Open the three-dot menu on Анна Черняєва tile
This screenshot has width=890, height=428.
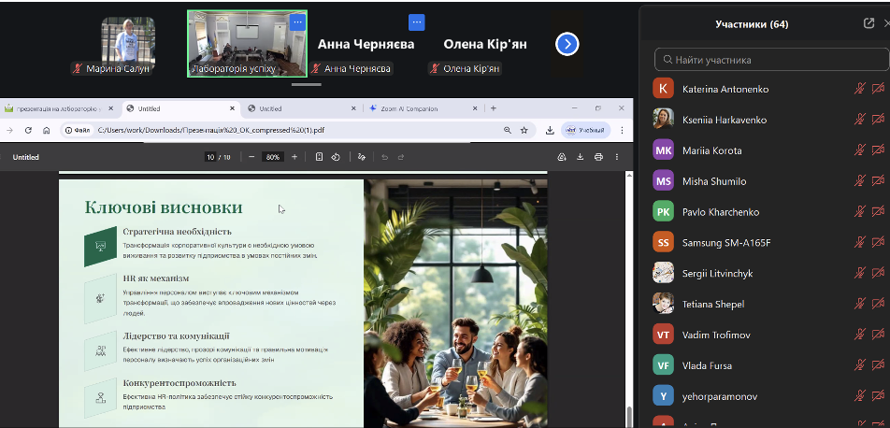(417, 21)
